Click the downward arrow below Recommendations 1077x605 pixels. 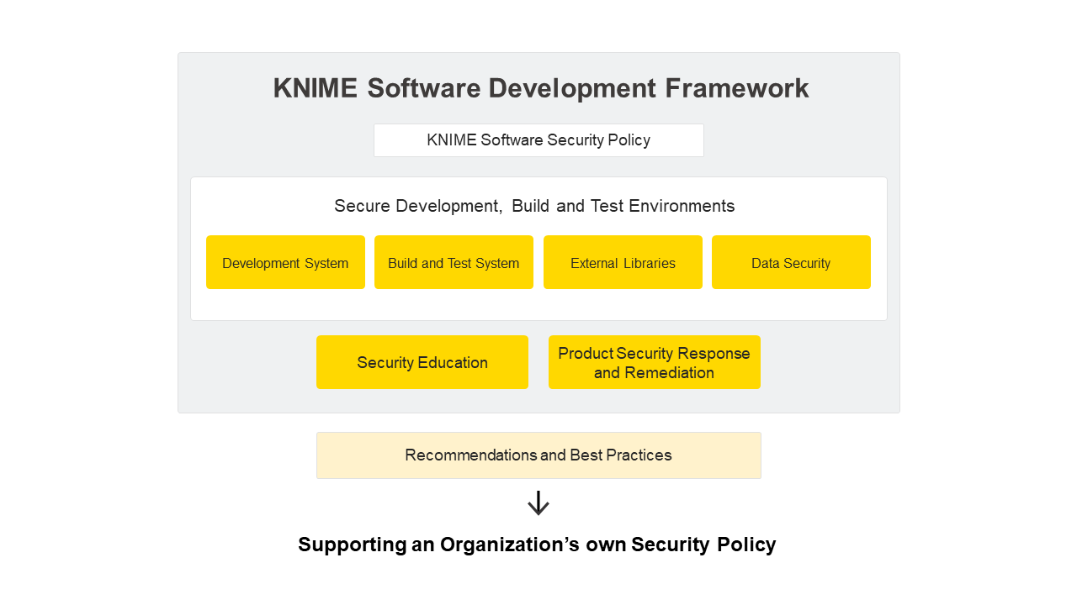538,502
